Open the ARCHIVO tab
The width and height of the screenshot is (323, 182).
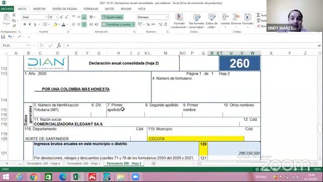point(7,9)
